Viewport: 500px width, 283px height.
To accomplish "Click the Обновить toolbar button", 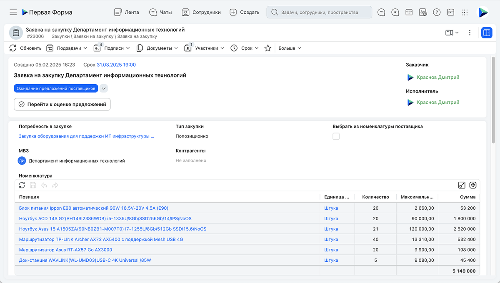I will tap(25, 48).
